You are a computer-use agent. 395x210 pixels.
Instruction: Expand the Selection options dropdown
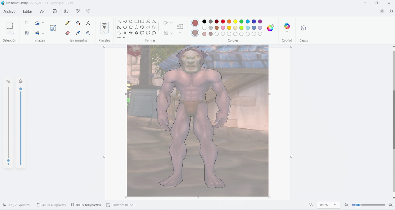point(10,32)
